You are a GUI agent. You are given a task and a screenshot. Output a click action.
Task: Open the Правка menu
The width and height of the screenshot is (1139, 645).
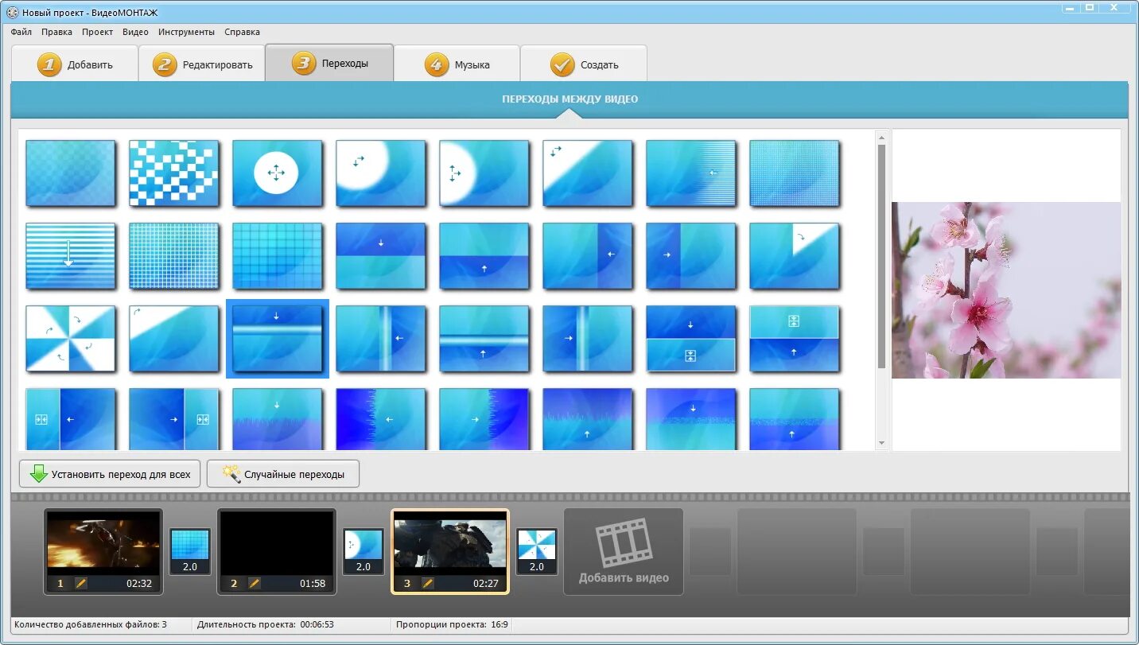tap(56, 32)
